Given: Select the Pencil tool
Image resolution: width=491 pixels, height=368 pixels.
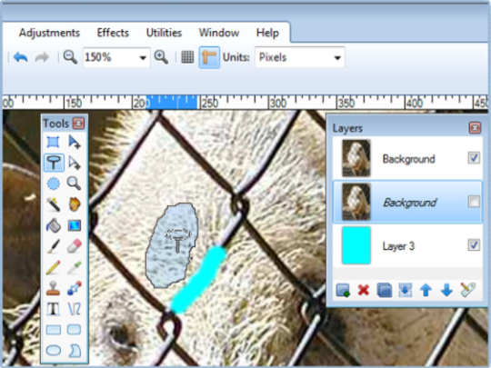Looking at the screenshot, I should click(x=54, y=267).
